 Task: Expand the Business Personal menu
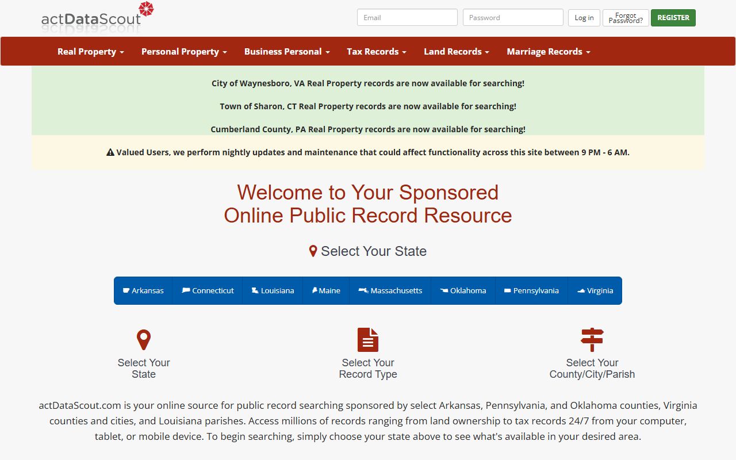point(287,51)
